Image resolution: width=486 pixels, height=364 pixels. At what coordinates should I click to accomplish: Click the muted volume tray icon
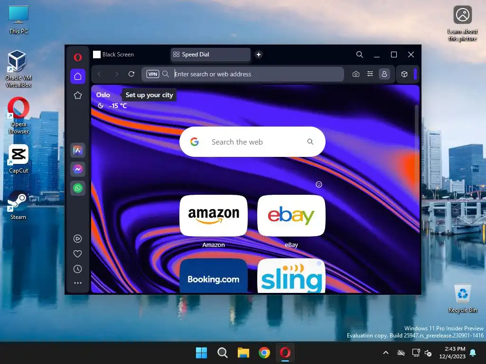[428, 353]
